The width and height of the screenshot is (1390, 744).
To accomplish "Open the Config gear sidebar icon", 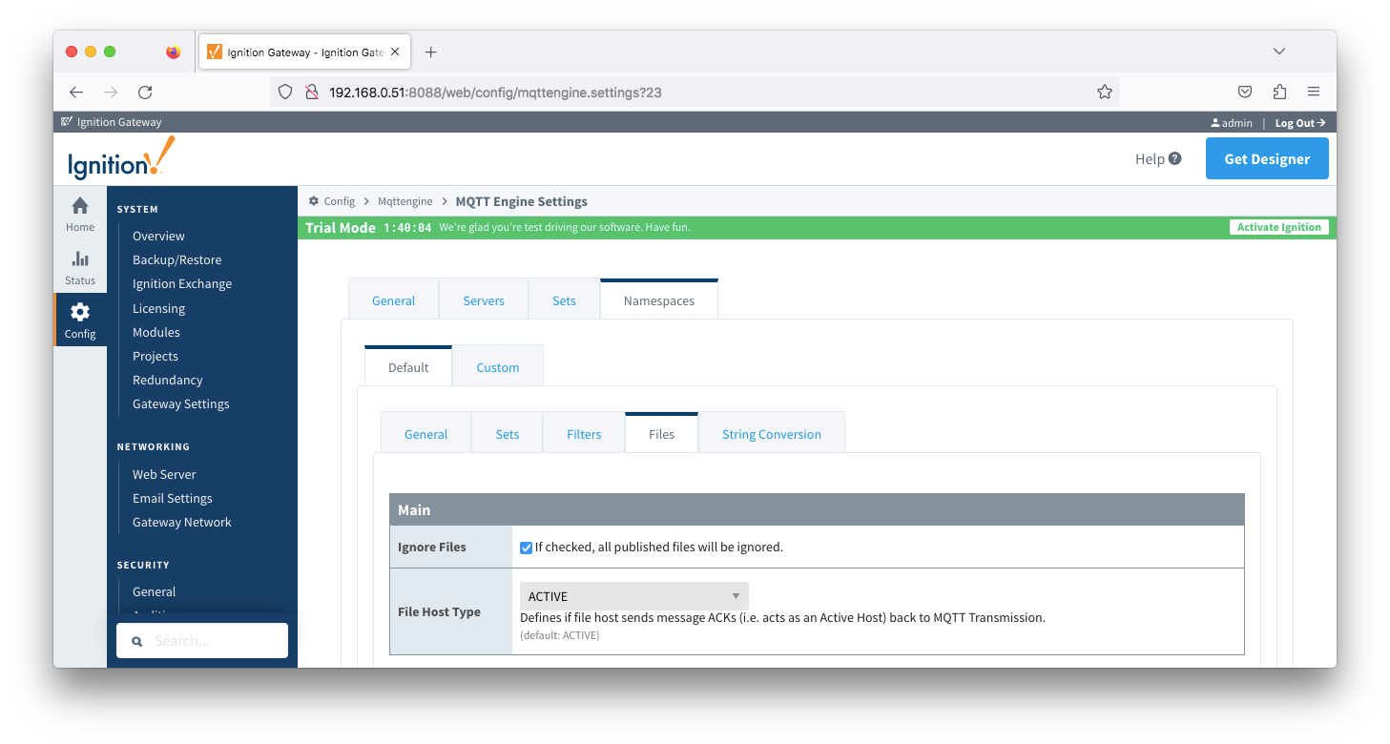I will 80,320.
